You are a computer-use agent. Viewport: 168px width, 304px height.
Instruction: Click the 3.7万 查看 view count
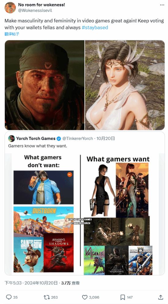coord(70,283)
